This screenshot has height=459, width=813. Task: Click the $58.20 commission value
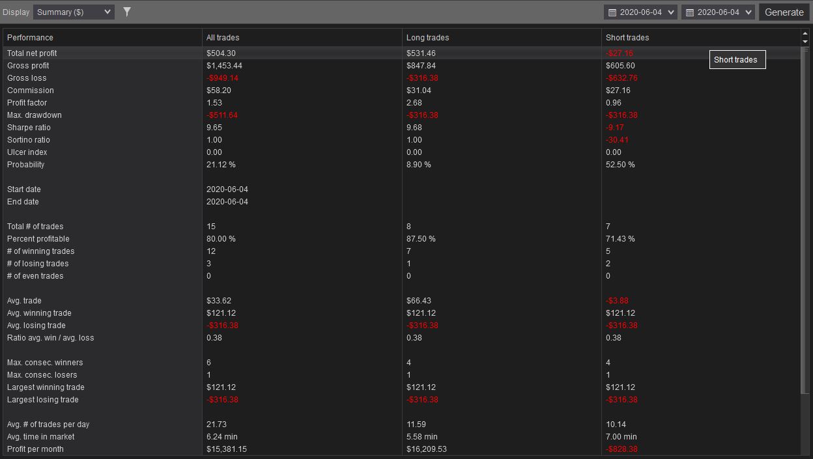[x=219, y=90]
